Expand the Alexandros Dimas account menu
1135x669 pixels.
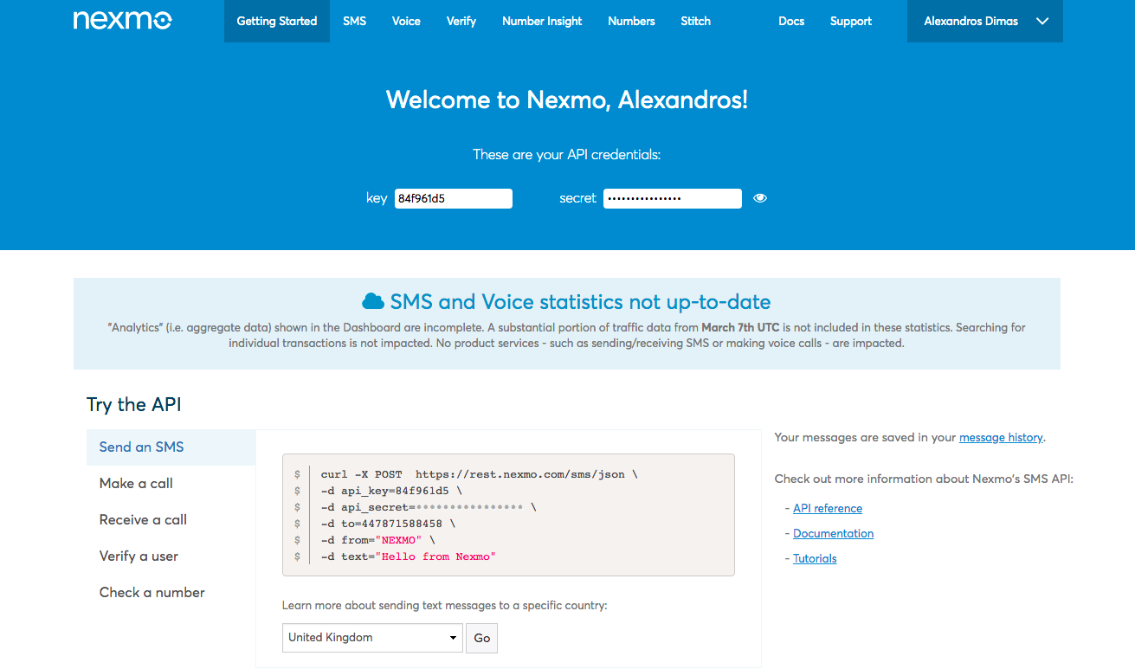(984, 21)
